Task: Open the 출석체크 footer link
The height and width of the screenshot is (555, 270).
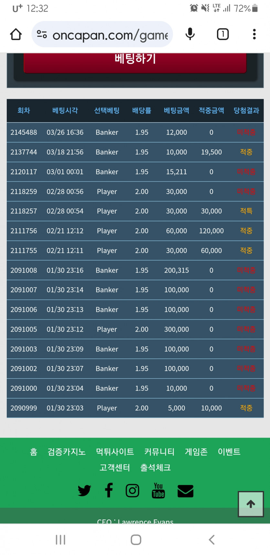Action: [156, 467]
